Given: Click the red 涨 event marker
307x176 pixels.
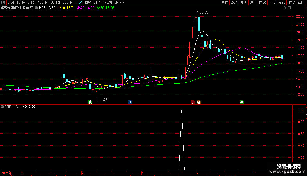Looking at the screenshot, I should [x=193, y=102].
